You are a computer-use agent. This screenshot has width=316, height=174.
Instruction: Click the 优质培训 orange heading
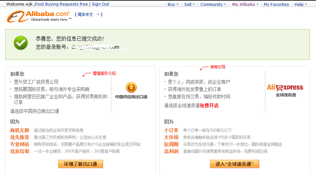coord(20,151)
